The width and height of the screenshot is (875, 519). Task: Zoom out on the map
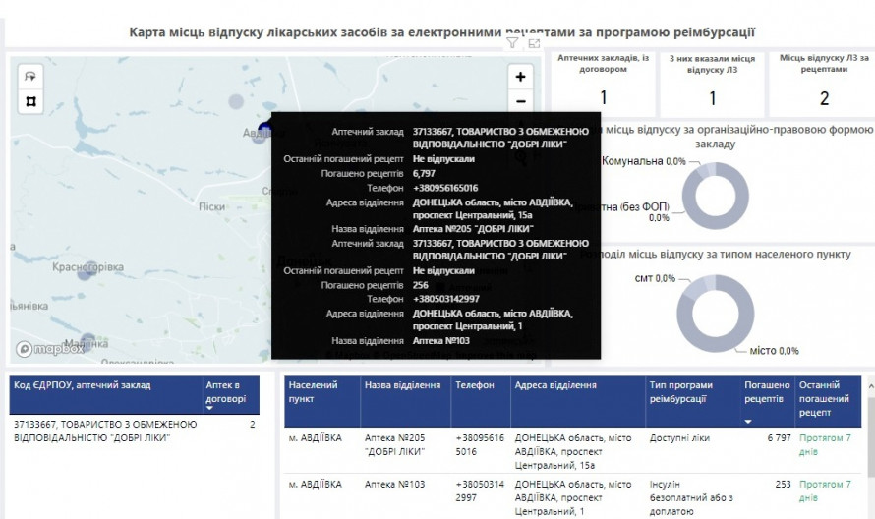(x=520, y=101)
